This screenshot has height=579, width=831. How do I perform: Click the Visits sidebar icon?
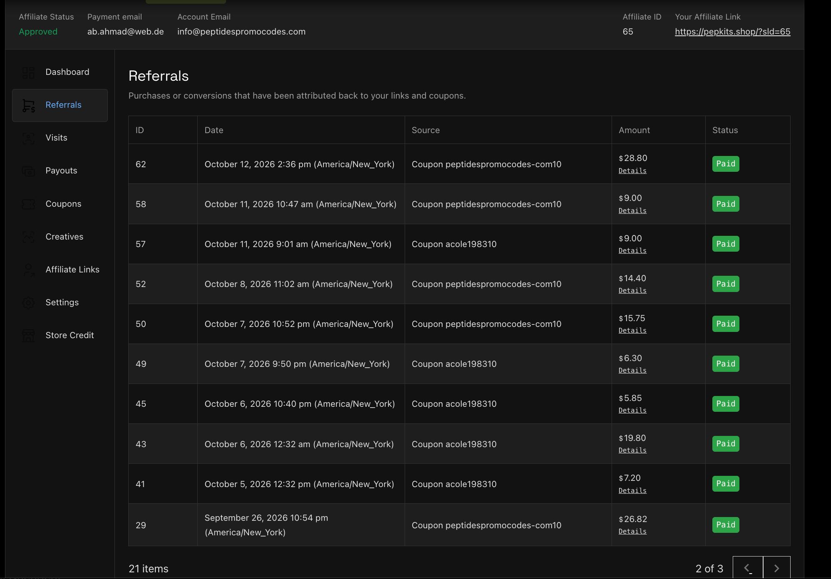[x=28, y=138]
